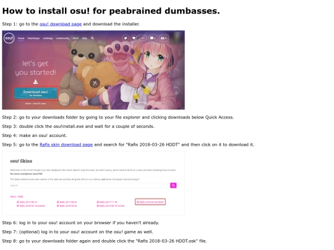The width and height of the screenshot is (334, 250).
Task: Click the chat bubble icon in osu! header
Action: tap(153, 38)
